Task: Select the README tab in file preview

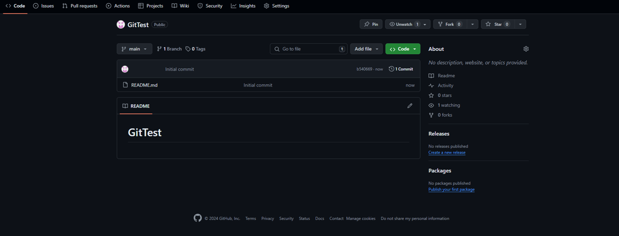Action: click(x=136, y=106)
